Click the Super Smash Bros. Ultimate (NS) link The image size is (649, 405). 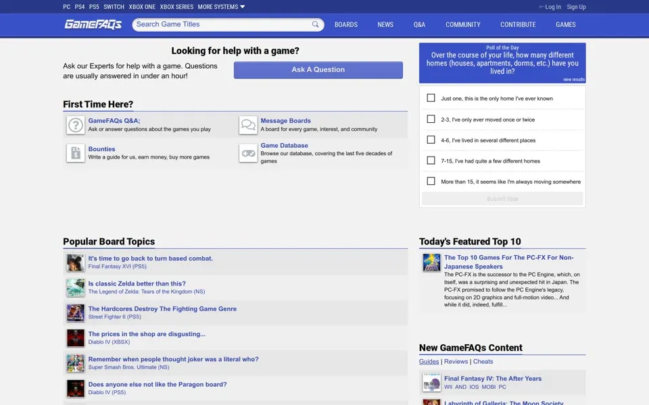(x=128, y=367)
